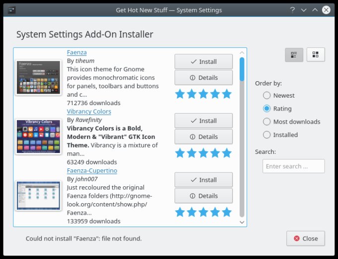Switch to icon grid view mode
The image size is (338, 259).
click(316, 55)
